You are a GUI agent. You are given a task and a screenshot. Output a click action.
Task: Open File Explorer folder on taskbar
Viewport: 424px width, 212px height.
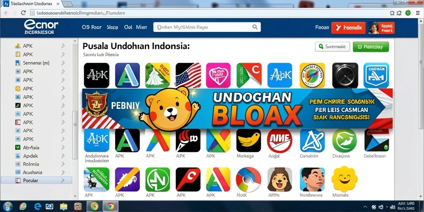[x=63, y=207]
